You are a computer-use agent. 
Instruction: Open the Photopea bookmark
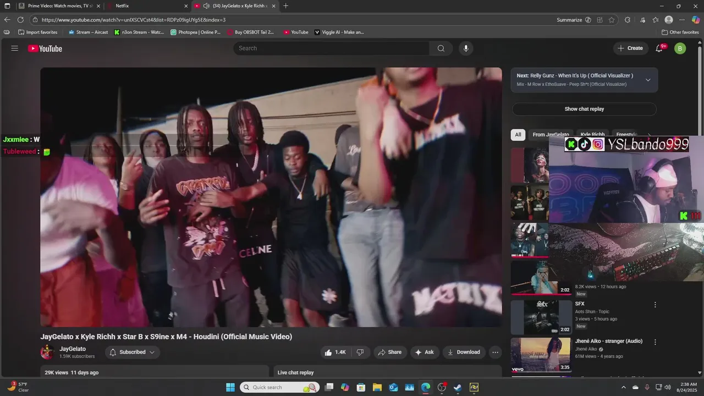click(x=196, y=32)
